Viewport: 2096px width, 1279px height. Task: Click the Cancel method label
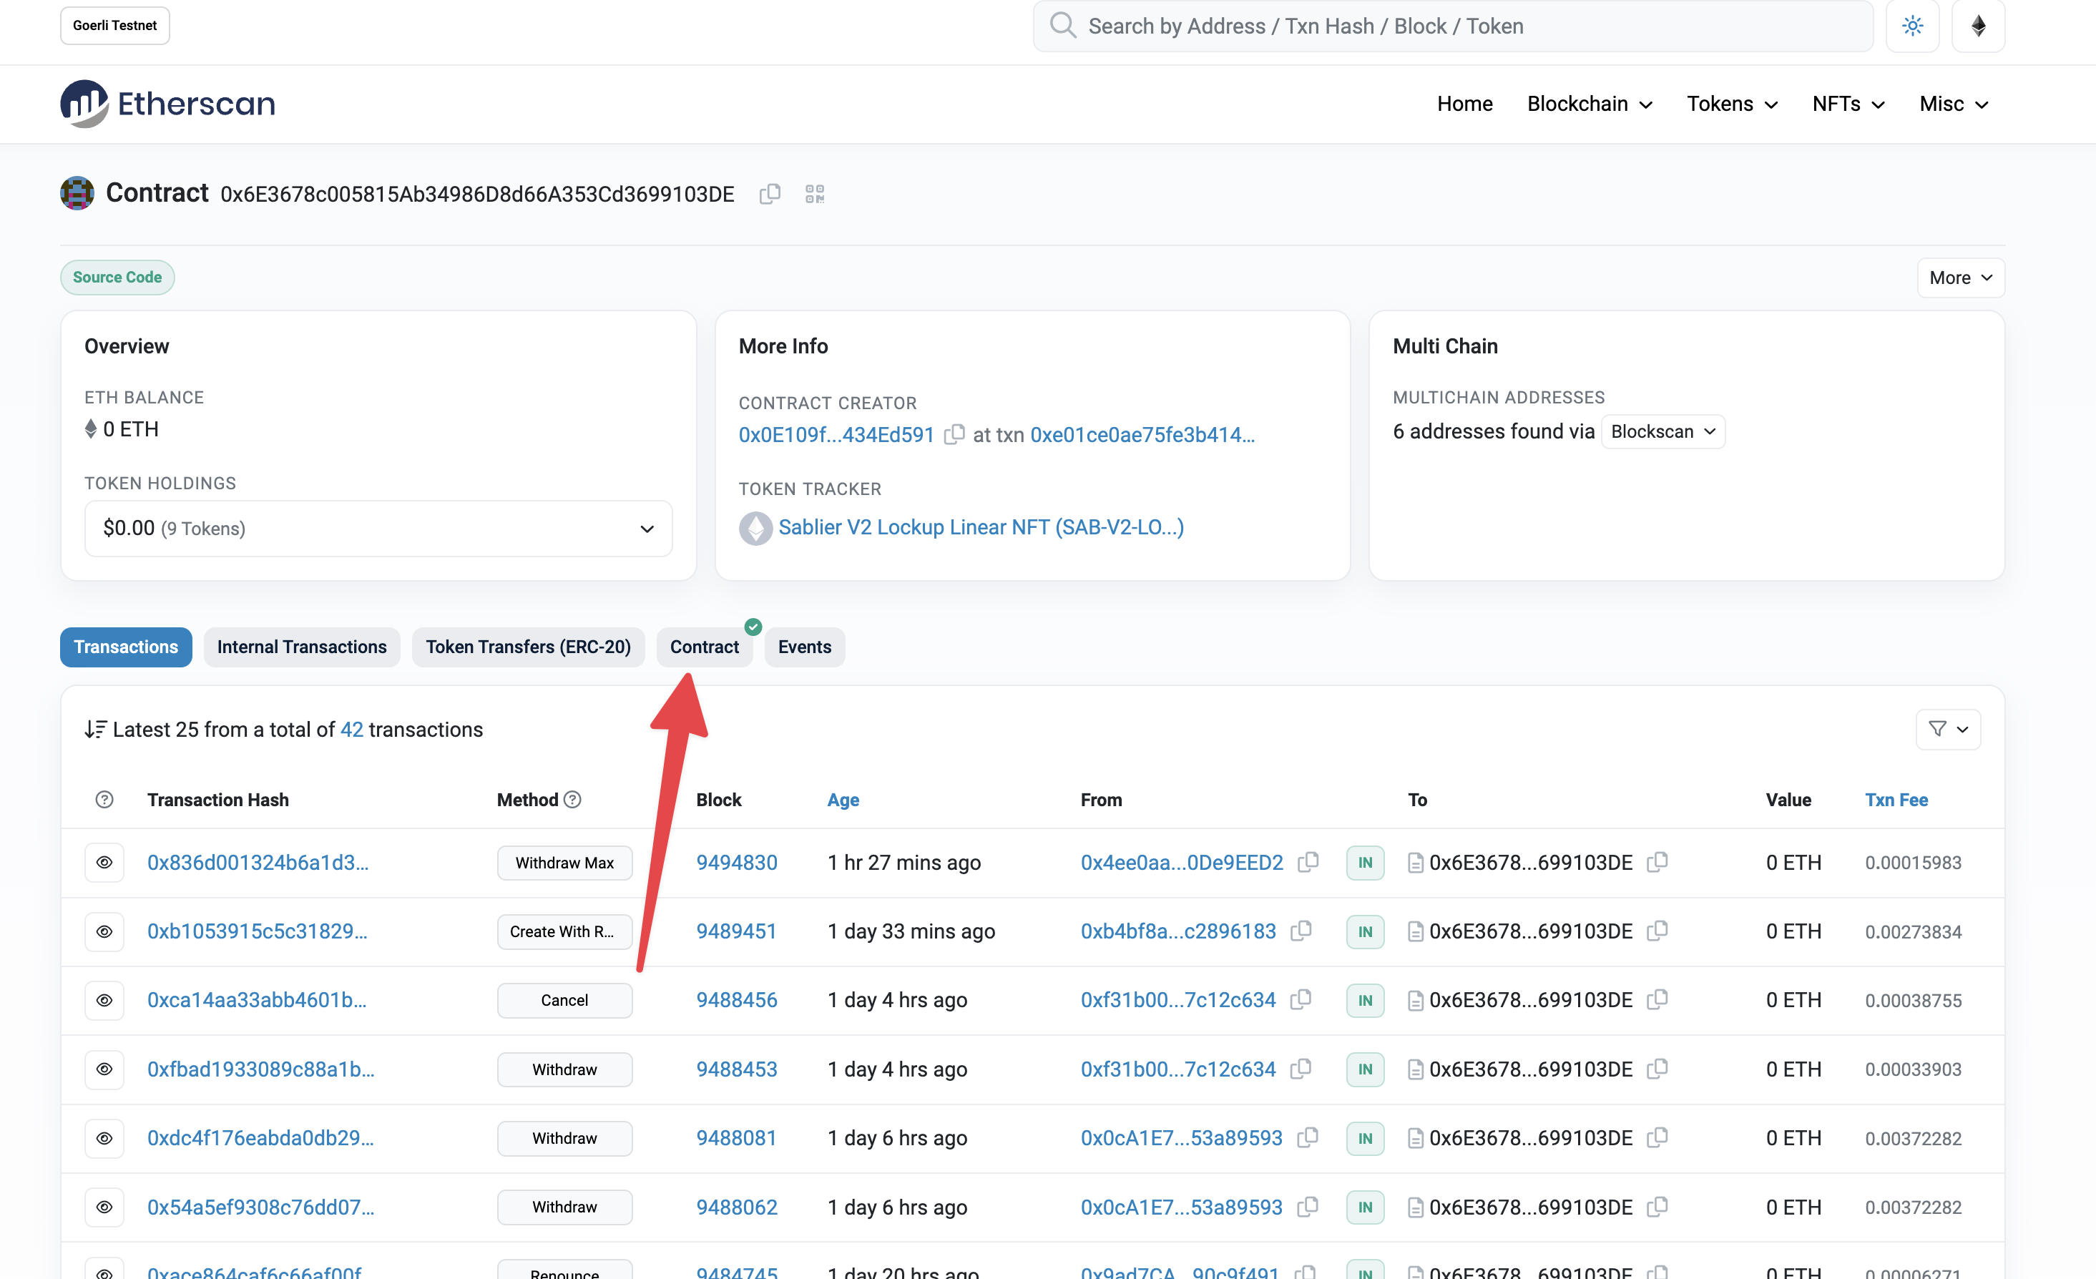point(565,1000)
